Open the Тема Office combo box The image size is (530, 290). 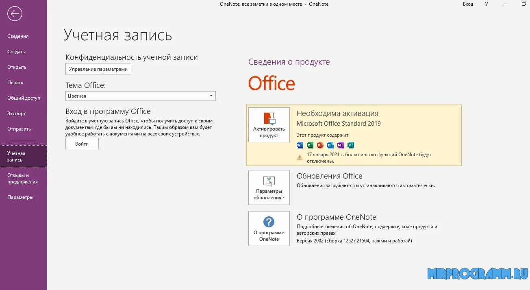pos(141,96)
